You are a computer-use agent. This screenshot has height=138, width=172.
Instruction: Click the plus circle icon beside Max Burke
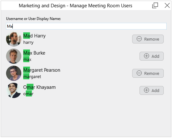pyautogui.click(x=147, y=56)
